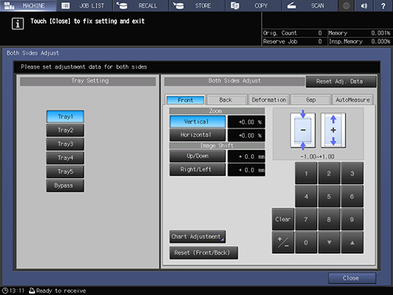This screenshot has height=295, width=393.
Task: Open Chart Adjustment
Action: tap(198, 236)
